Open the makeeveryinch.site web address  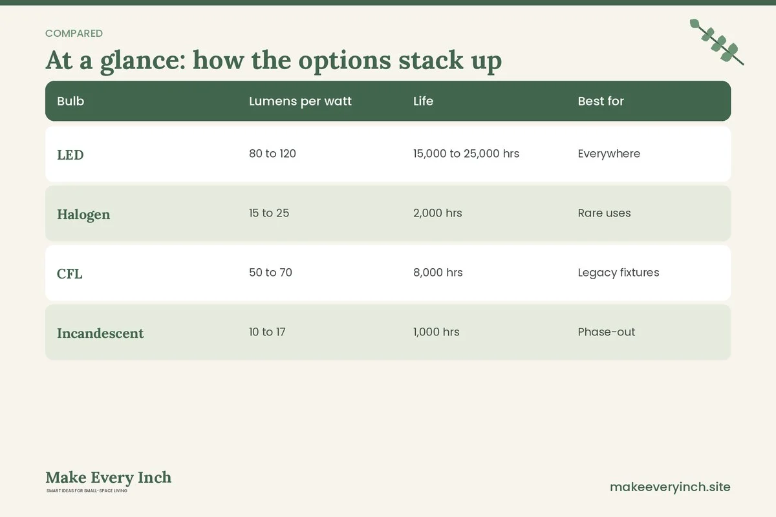(670, 487)
